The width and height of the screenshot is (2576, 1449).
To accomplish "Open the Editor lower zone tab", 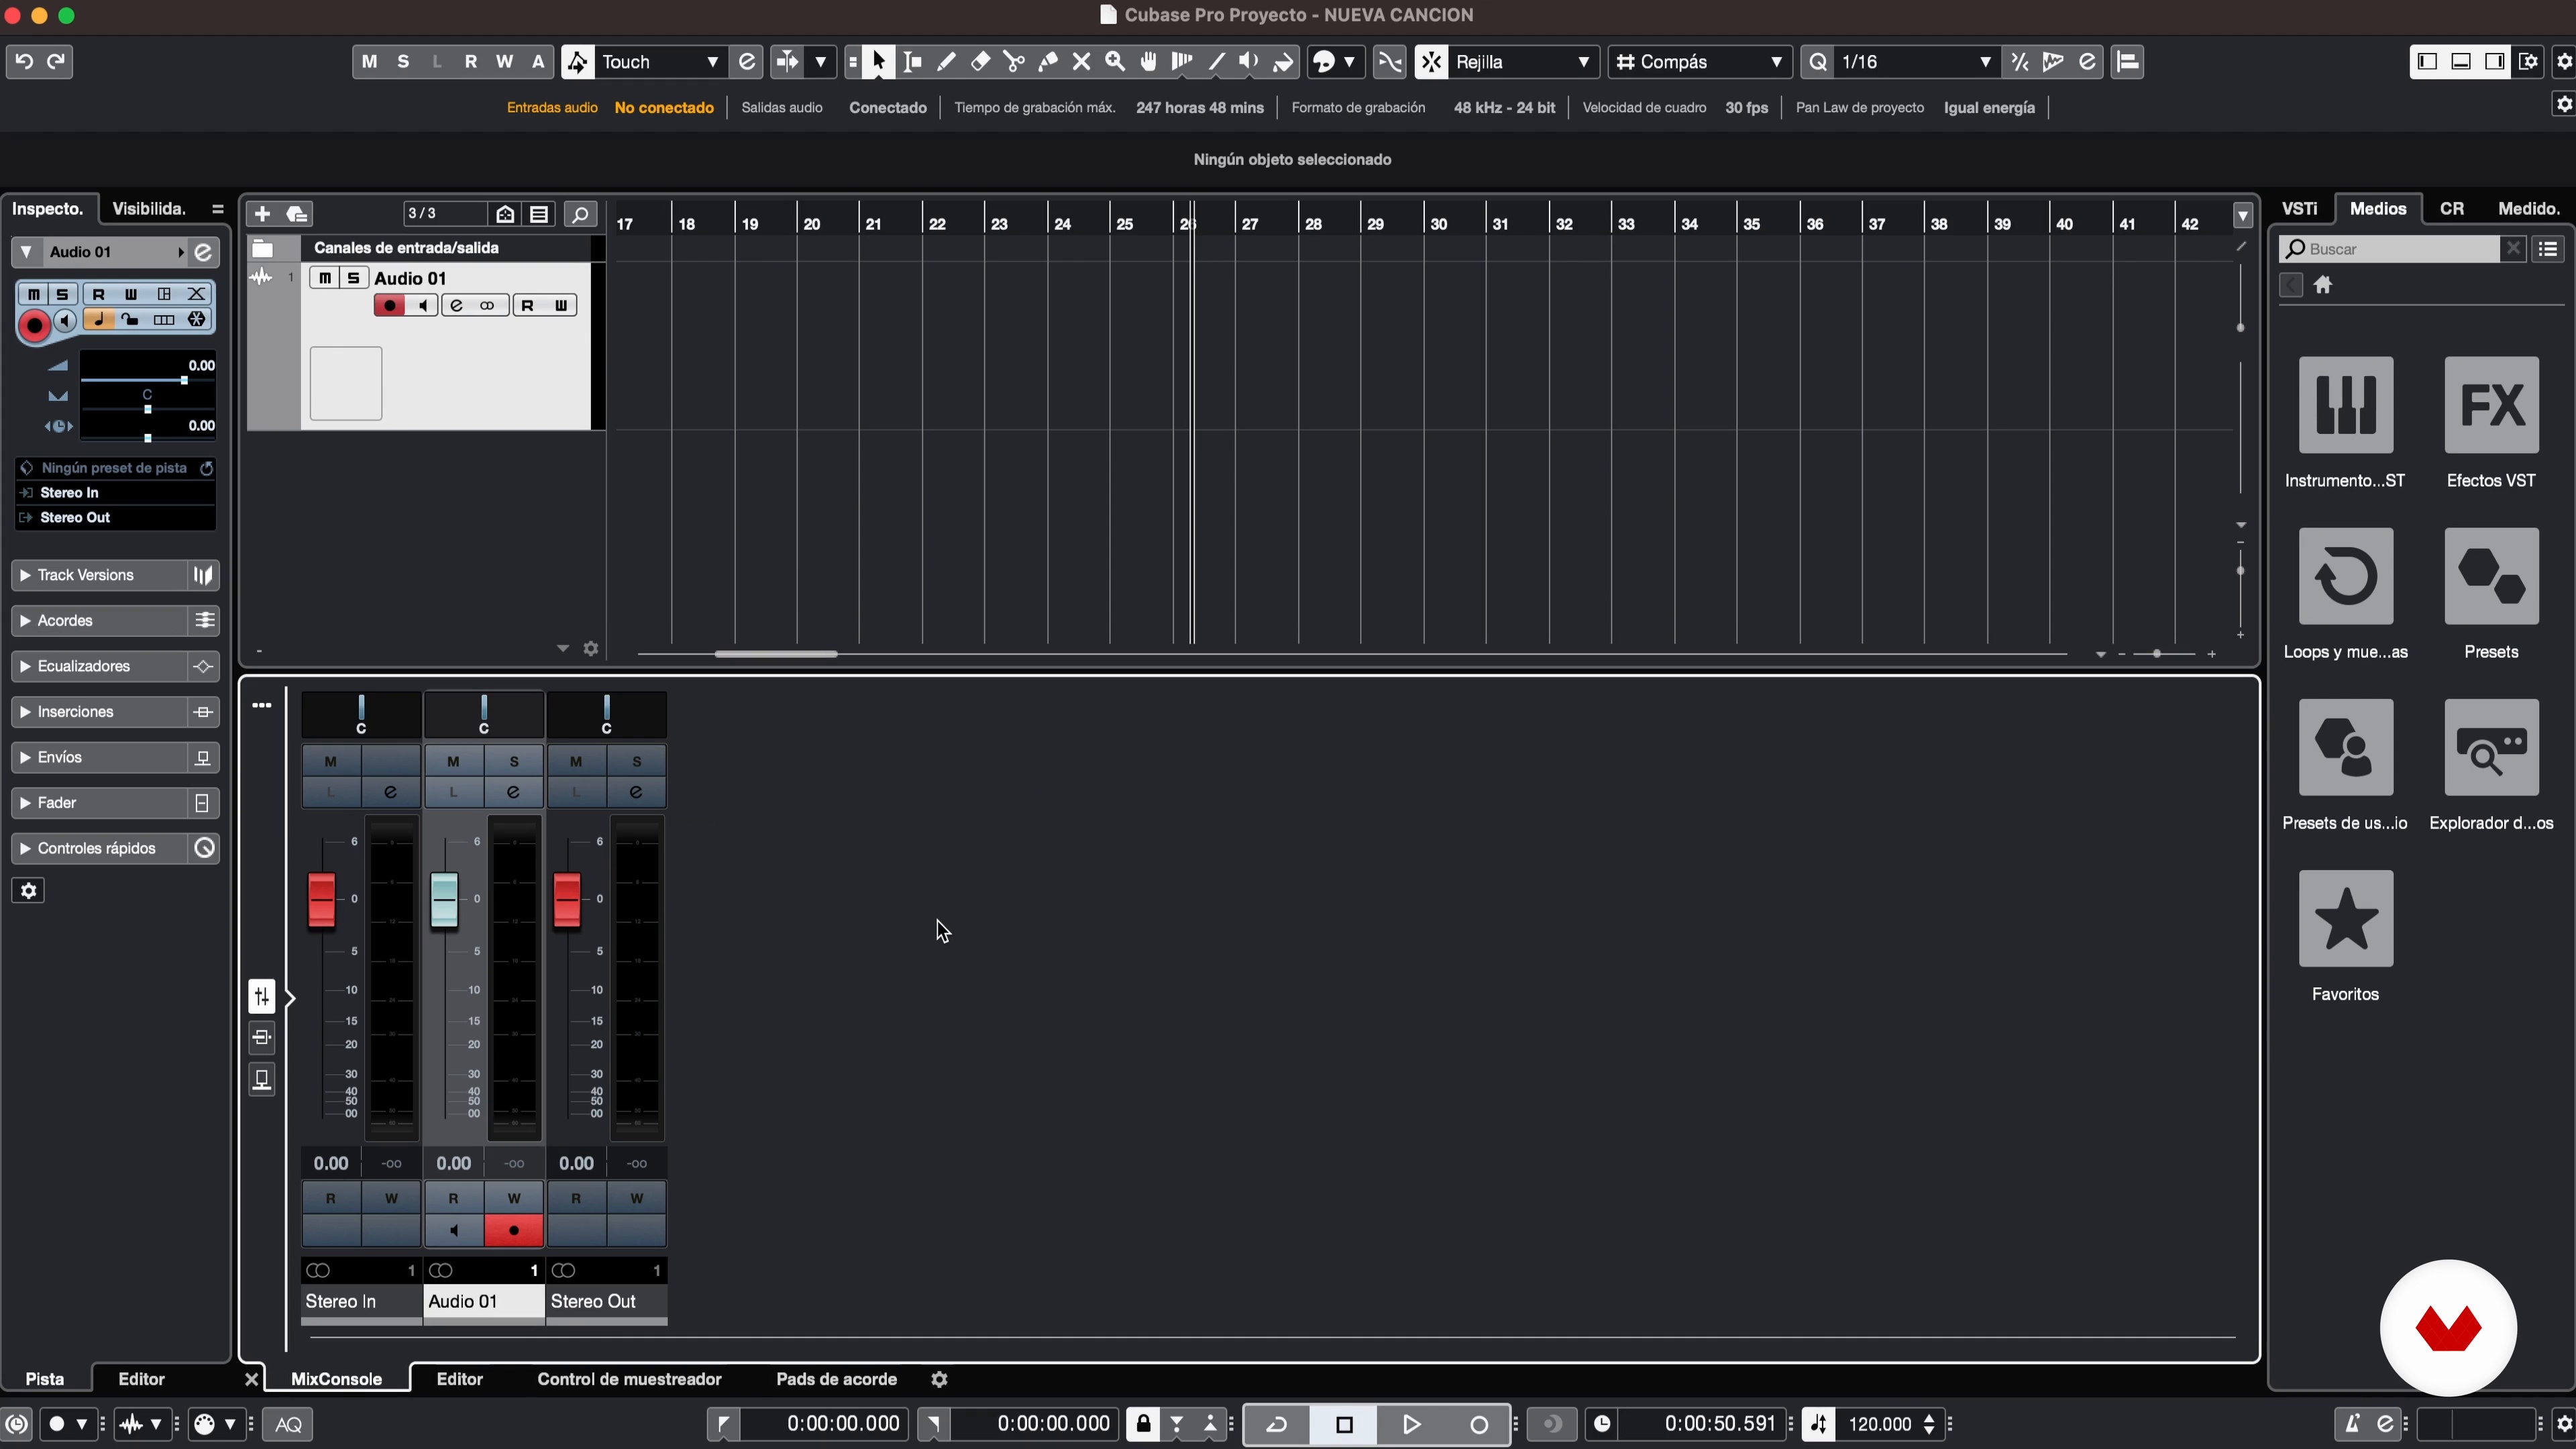I will point(460,1380).
